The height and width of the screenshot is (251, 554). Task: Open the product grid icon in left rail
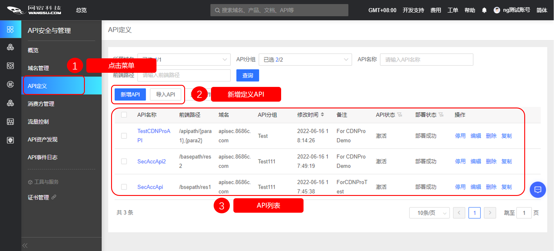click(x=10, y=29)
